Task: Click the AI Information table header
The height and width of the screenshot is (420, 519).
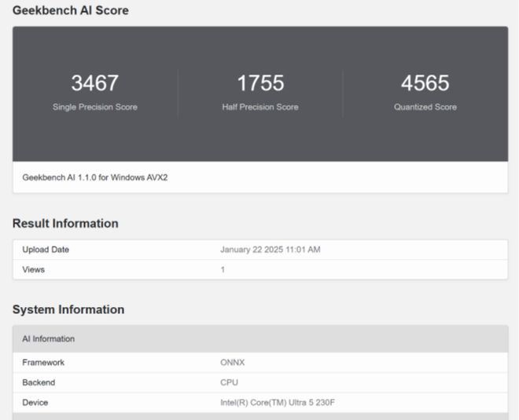Action: [x=49, y=339]
